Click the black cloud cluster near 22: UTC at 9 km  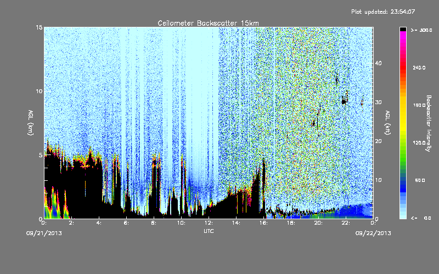(x=345, y=99)
